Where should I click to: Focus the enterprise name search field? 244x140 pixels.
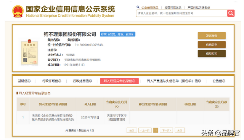182,13
